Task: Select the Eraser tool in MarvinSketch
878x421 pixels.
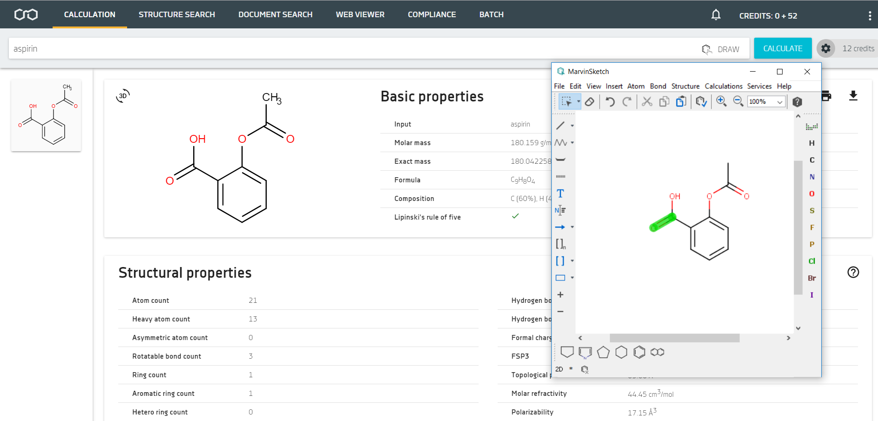Action: click(589, 101)
